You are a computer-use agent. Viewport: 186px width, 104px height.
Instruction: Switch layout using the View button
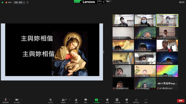coord(182,2)
